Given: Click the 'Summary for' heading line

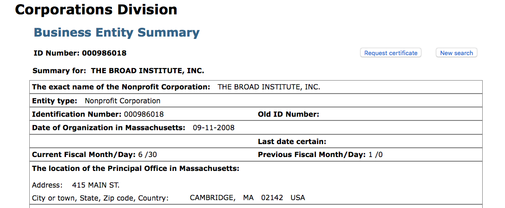Looking at the screenshot, I should click(x=118, y=71).
